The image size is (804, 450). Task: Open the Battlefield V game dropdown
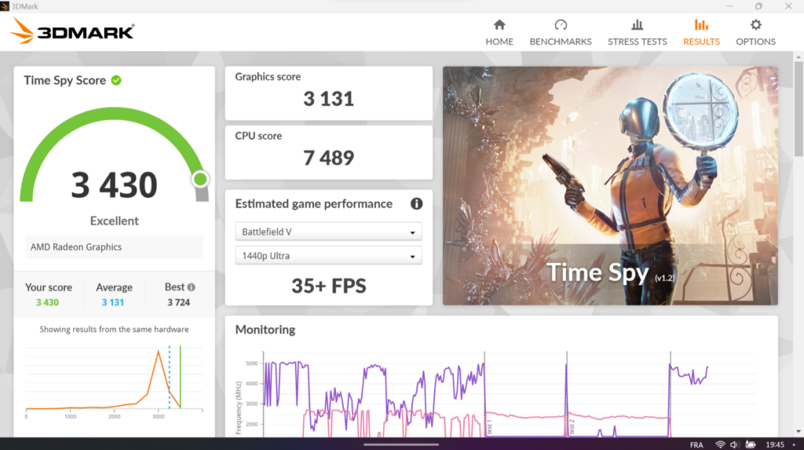pyautogui.click(x=329, y=232)
